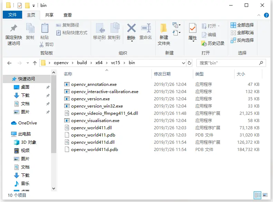
Task: Go up one folder level arrow
Action: 35,63
